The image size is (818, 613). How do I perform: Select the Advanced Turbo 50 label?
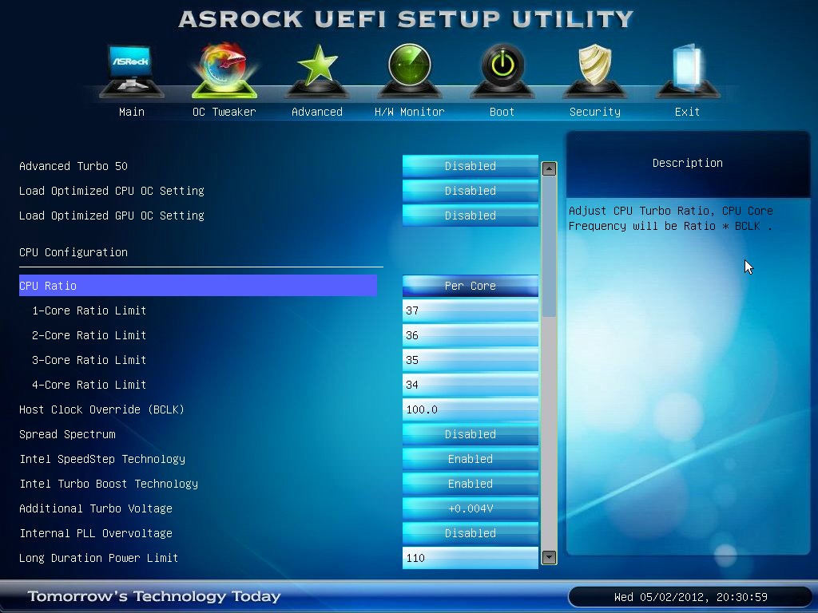pyautogui.click(x=73, y=166)
